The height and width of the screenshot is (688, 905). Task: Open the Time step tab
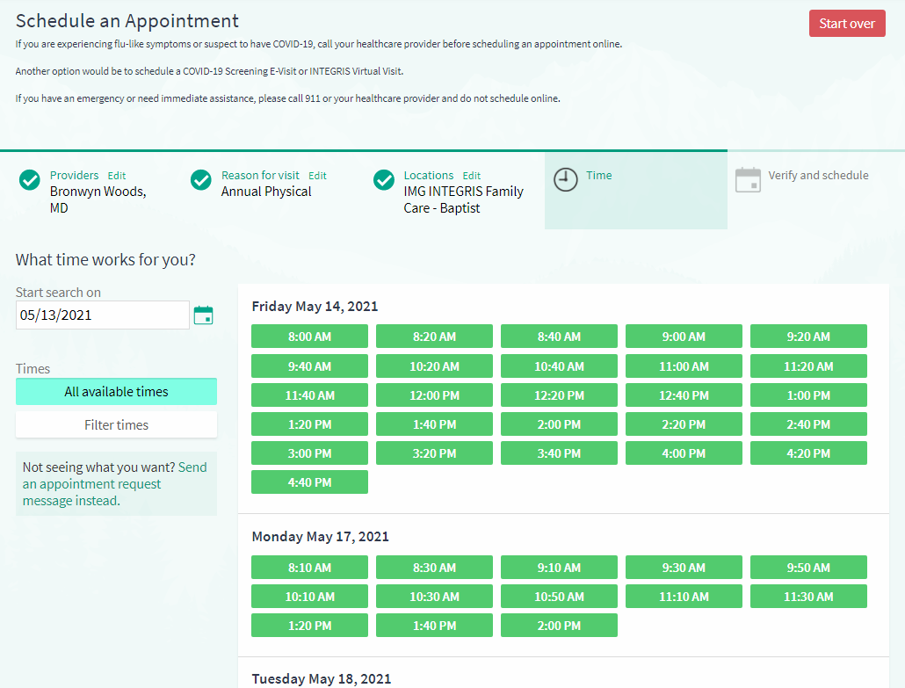(636, 191)
